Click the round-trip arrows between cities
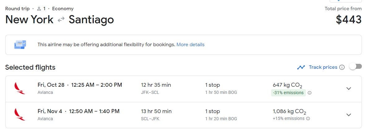Viewport: 369px width, 136px height. point(61,20)
